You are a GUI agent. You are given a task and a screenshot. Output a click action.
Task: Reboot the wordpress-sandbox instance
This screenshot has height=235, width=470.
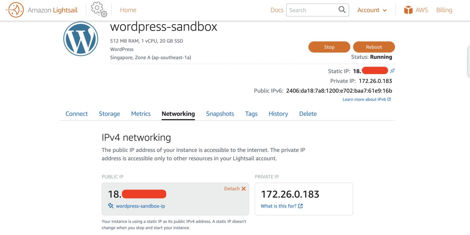(374, 47)
